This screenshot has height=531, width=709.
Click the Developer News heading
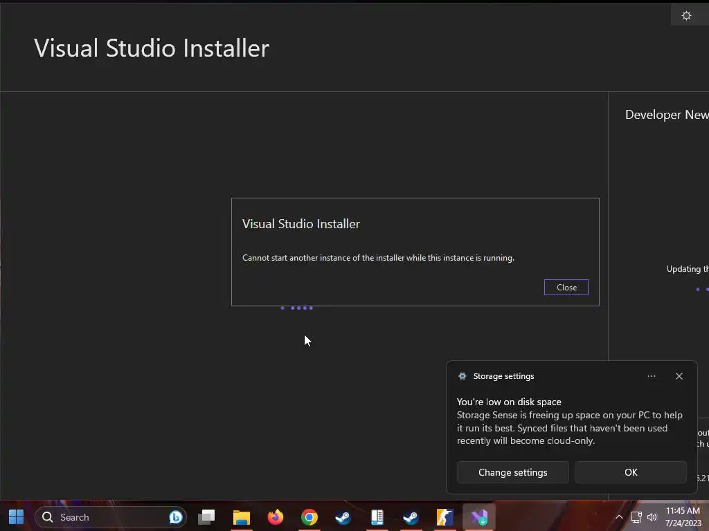pos(667,115)
